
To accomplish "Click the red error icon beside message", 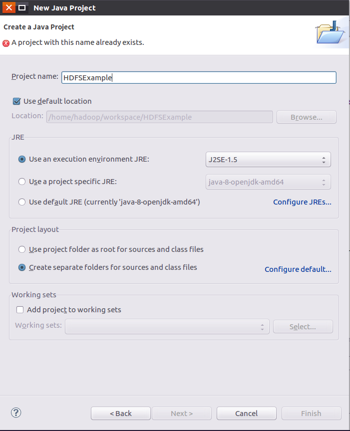I will (6, 43).
